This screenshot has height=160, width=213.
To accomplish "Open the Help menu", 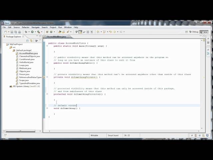I will 76,27.
